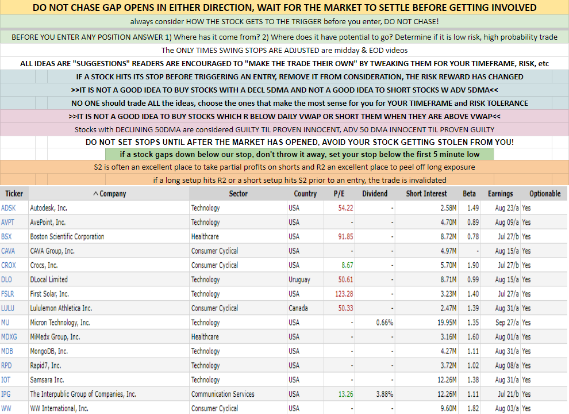
Task: Open the CAVA ticker link
Action: (8, 251)
